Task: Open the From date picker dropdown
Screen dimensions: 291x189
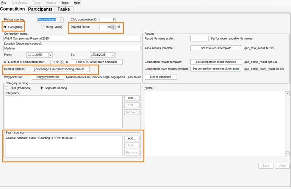Action: pos(50,55)
